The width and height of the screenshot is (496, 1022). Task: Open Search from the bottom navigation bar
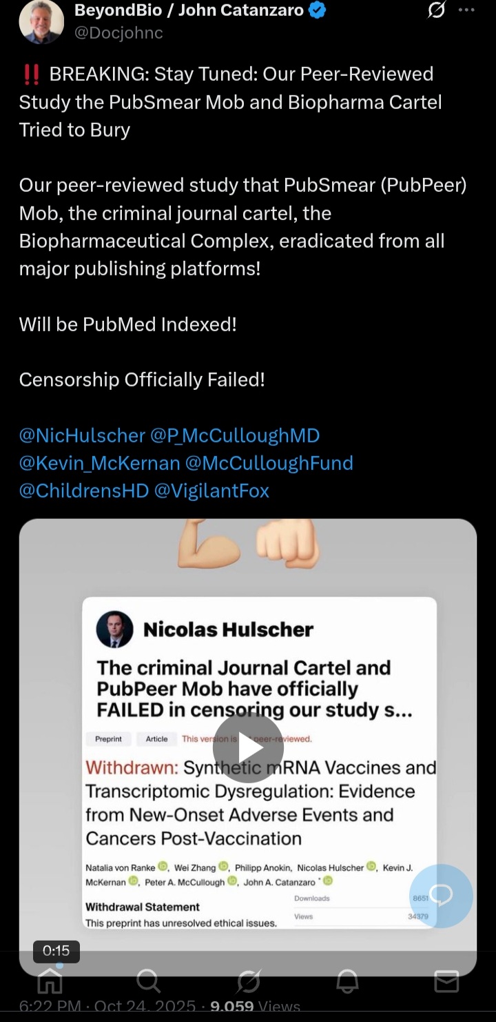[148, 981]
